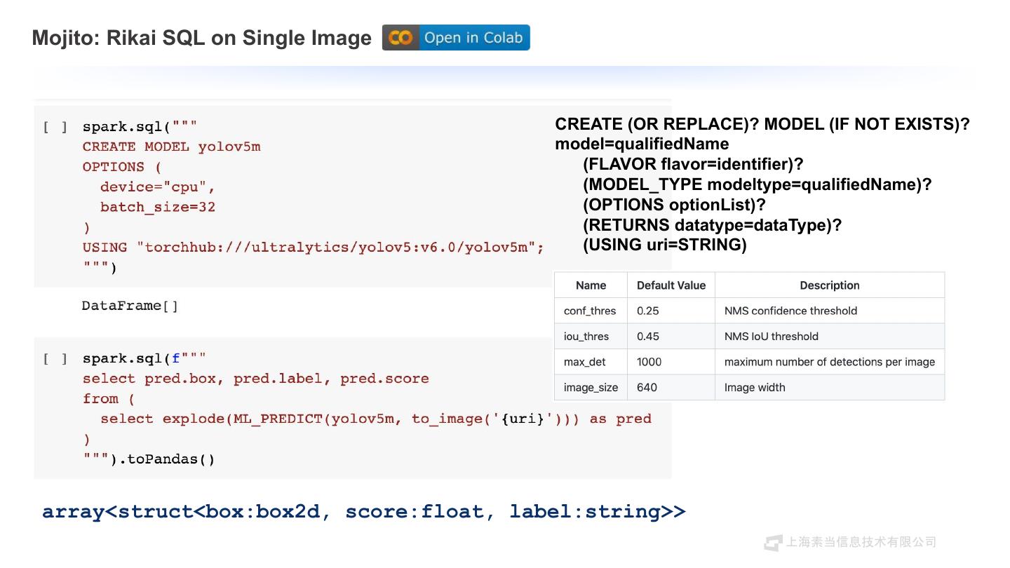Viewport: 1010px width, 568px height.
Task: Click the company logo icon in watermark
Action: tap(773, 542)
